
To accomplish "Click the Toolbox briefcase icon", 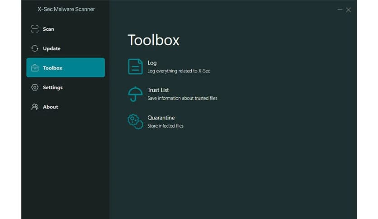I will (x=35, y=68).
